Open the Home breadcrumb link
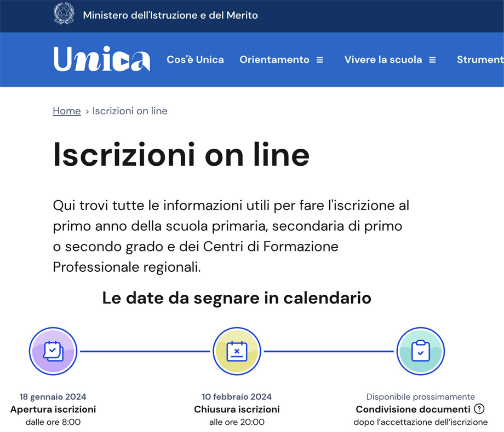This screenshot has height=432, width=504. 66,111
